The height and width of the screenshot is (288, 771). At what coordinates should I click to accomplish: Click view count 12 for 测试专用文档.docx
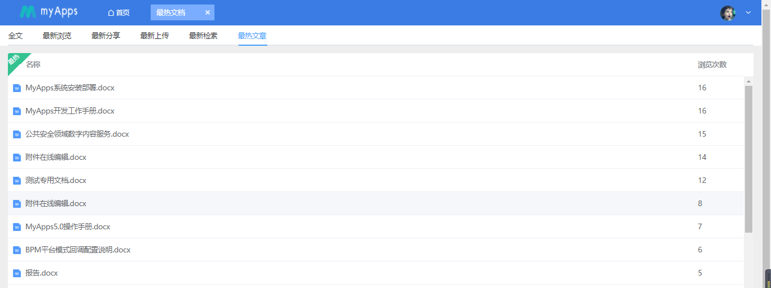tap(702, 180)
